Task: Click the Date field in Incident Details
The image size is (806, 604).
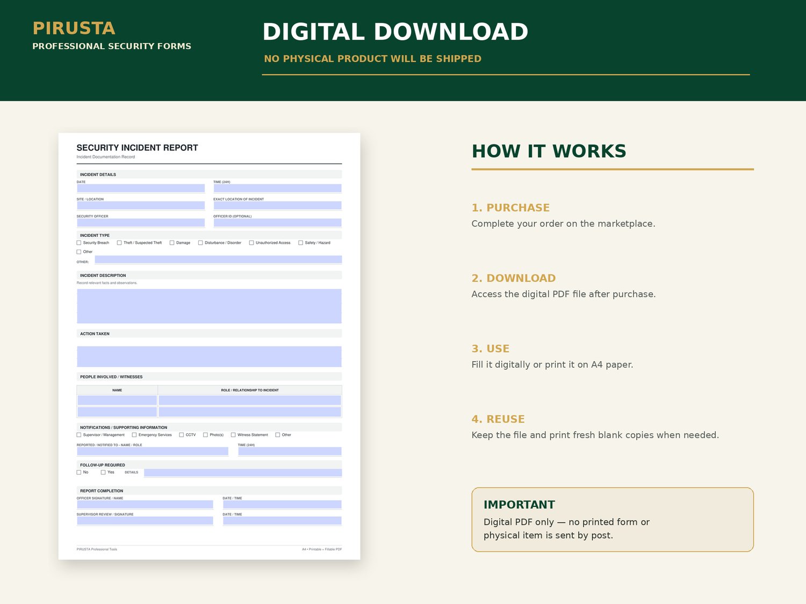Action: [x=141, y=188]
